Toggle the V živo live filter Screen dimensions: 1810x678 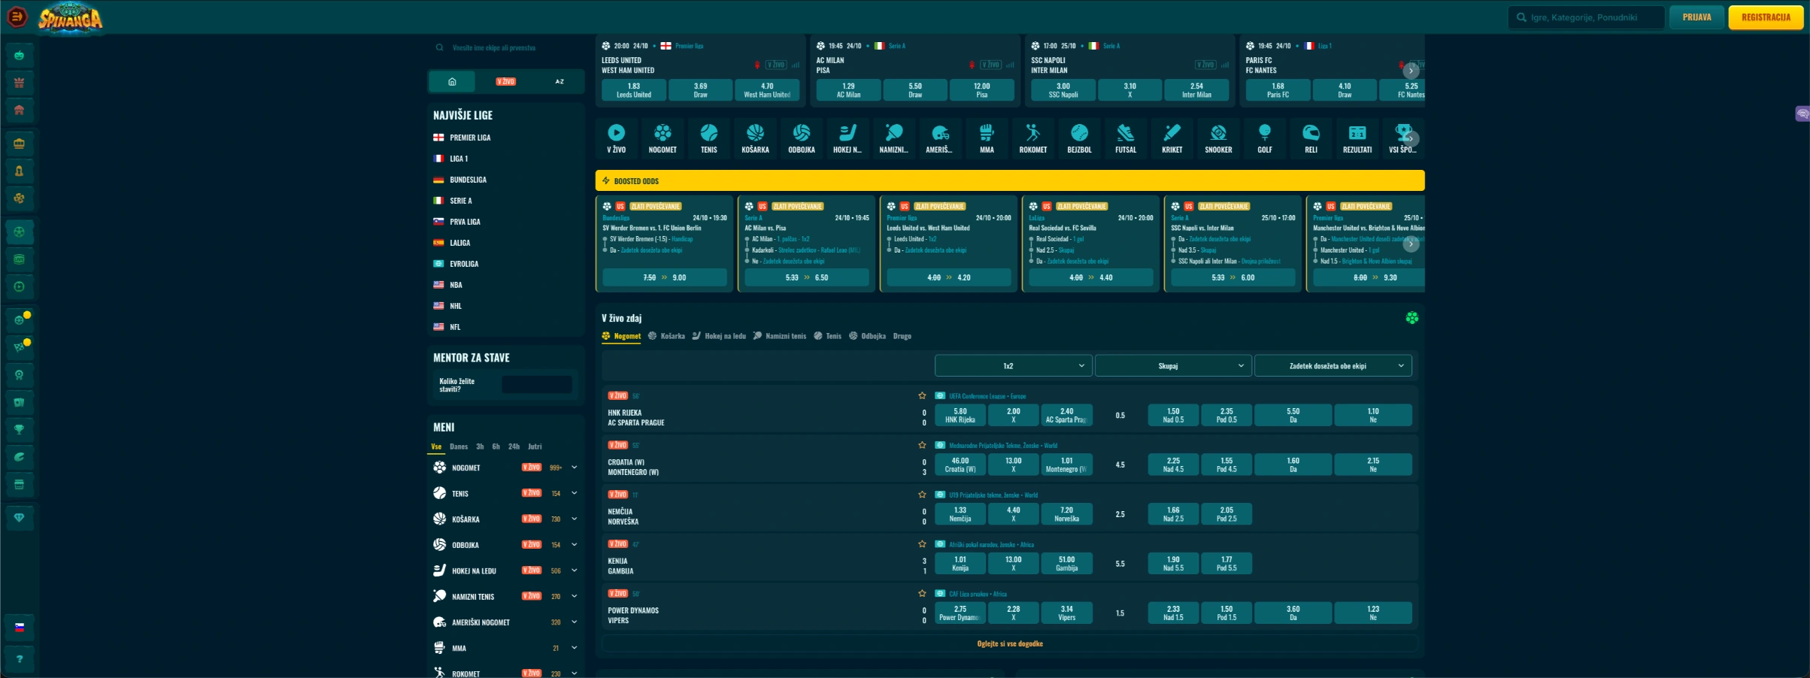[x=505, y=82]
